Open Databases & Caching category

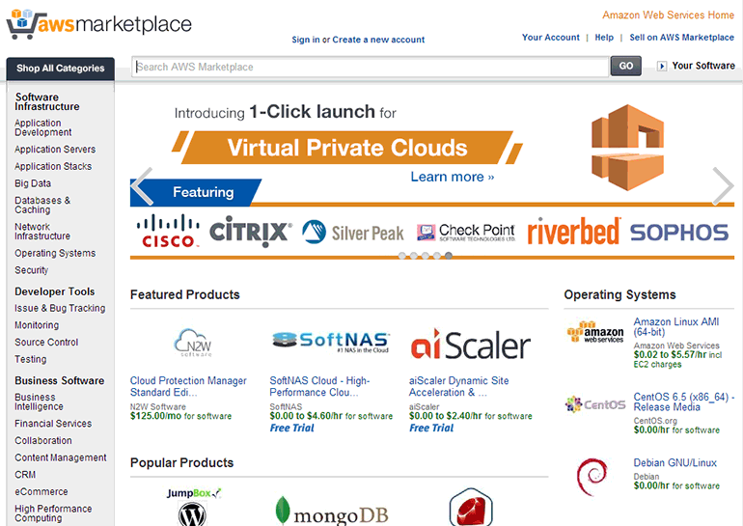point(42,205)
